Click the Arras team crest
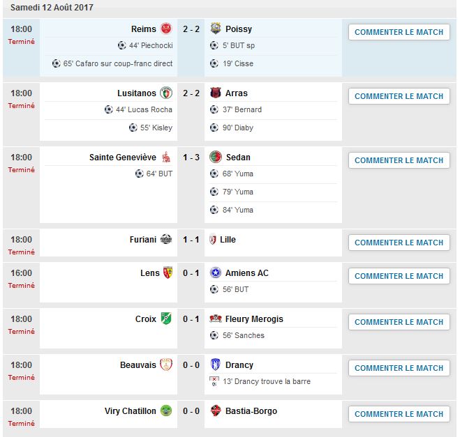This screenshot has width=460, height=437. click(216, 93)
